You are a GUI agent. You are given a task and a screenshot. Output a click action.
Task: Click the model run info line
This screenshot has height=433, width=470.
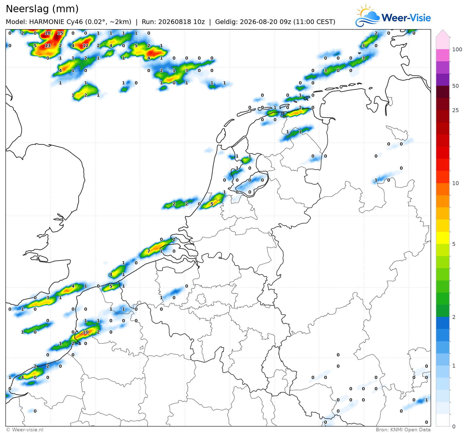pos(170,22)
